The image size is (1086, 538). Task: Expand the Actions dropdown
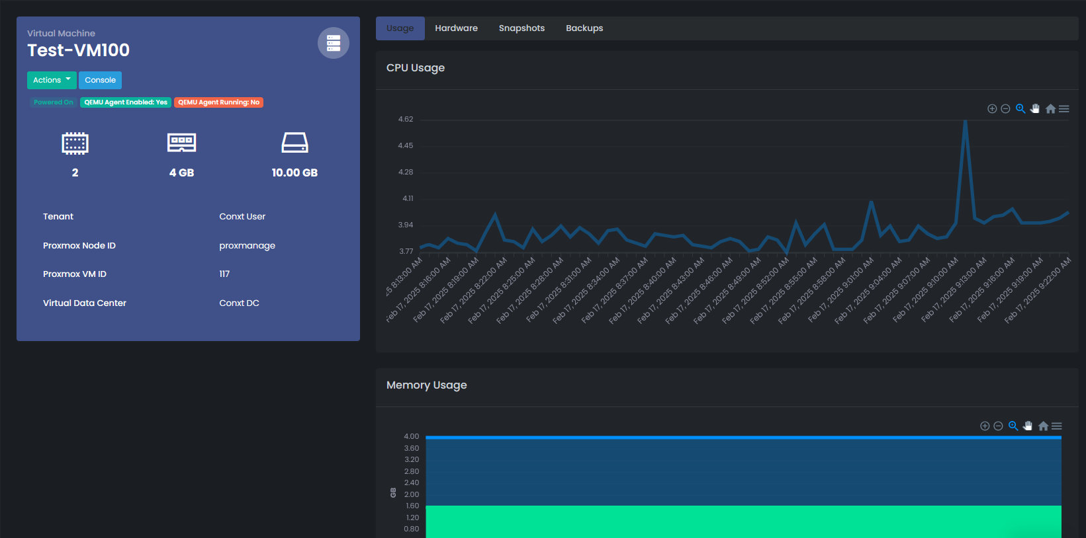point(52,80)
